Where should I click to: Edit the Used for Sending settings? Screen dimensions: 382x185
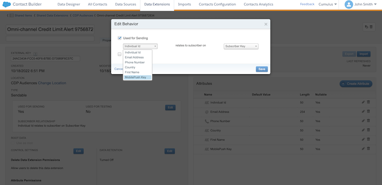pyautogui.click(x=170, y=108)
